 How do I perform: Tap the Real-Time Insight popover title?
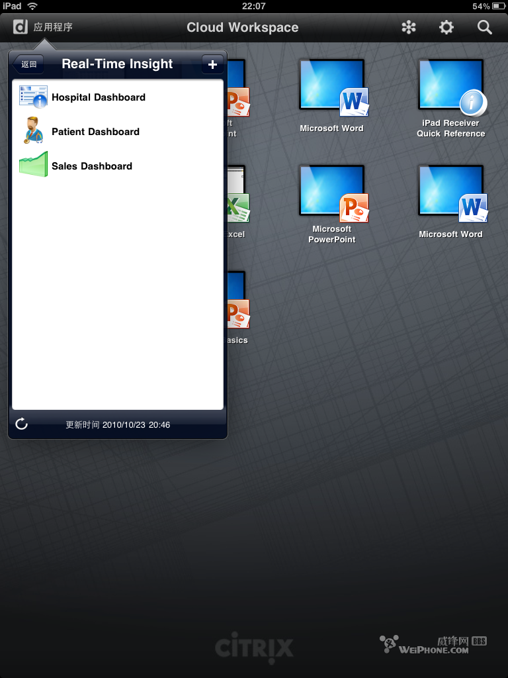[117, 64]
